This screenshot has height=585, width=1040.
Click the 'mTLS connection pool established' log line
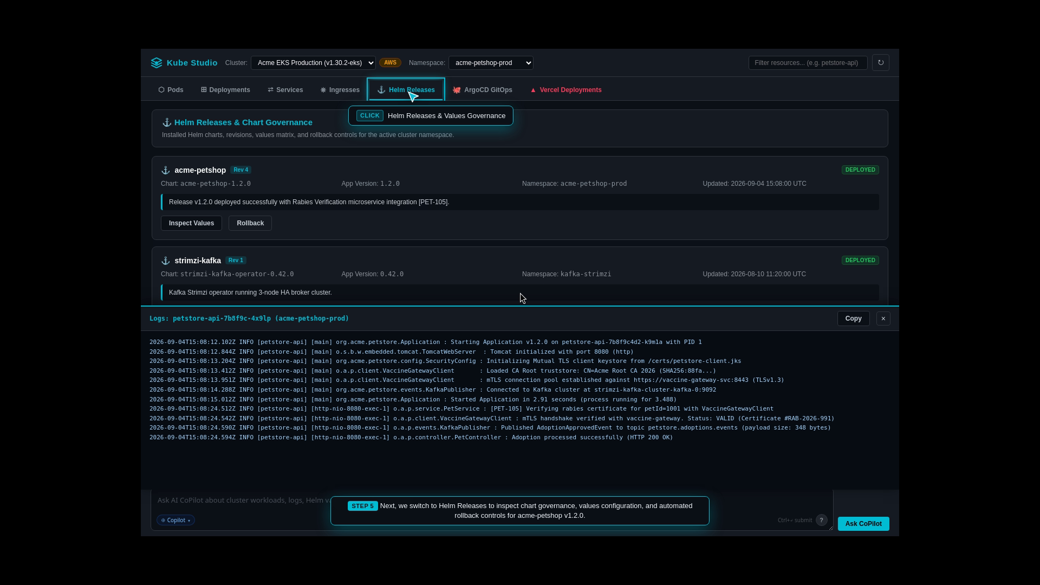[x=467, y=380]
